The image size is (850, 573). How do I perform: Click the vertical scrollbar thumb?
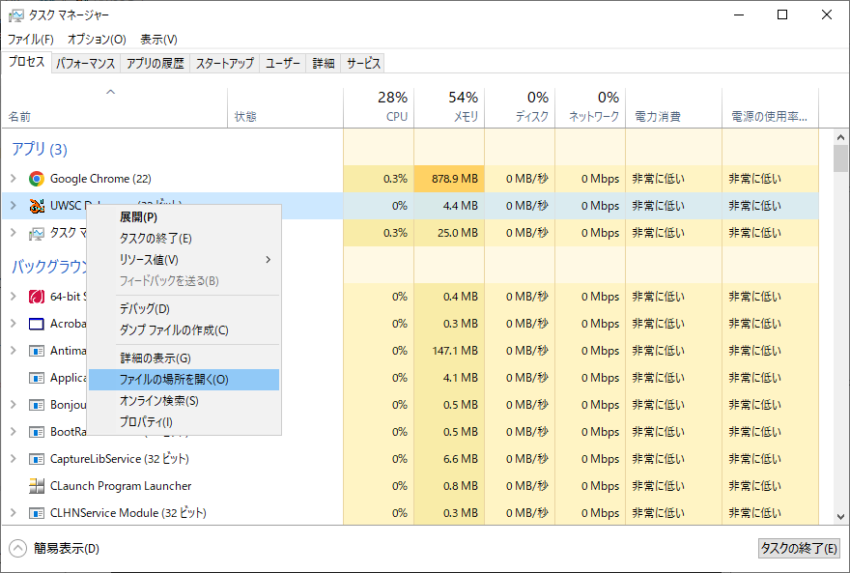click(x=840, y=158)
